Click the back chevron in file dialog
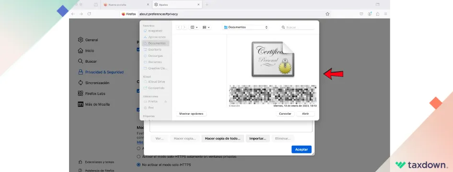 [x=179, y=27]
